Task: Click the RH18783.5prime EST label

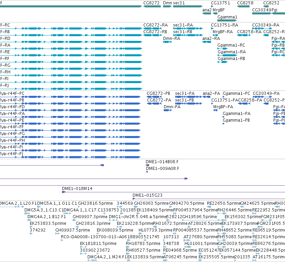Action: coord(143,244)
